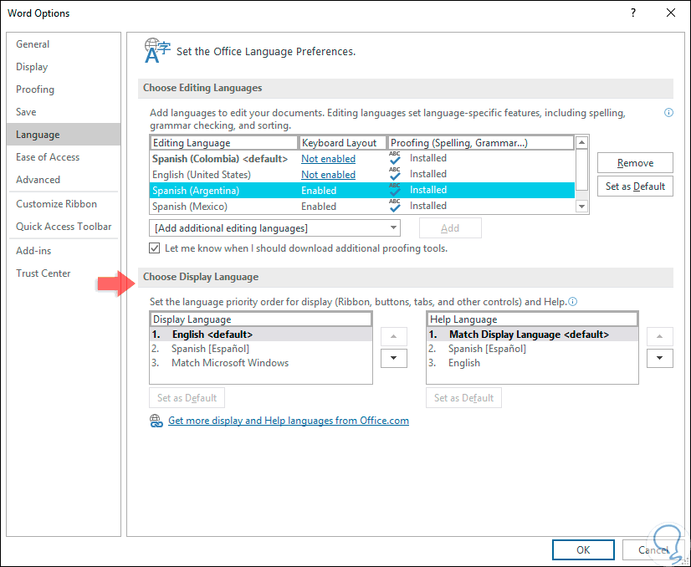691x567 pixels.
Task: Select Spanish (Argentina) editing language row
Action: tap(361, 191)
